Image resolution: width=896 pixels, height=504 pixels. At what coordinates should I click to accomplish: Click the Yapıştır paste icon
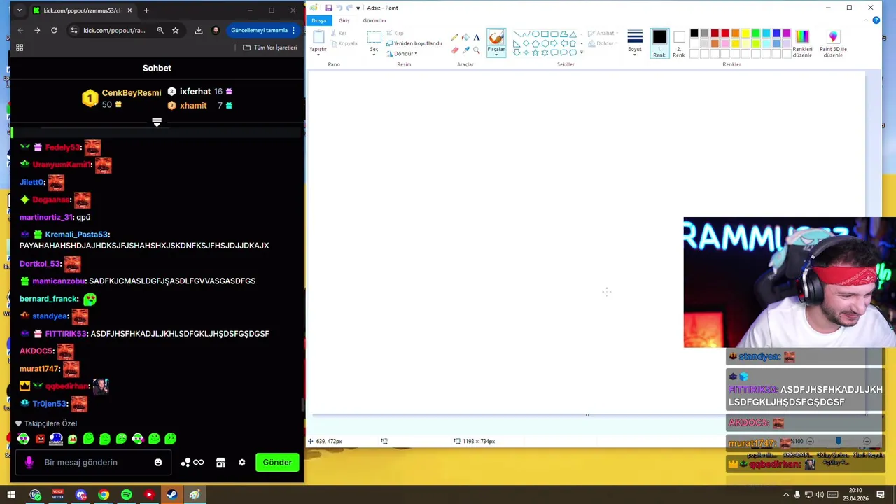pos(318,38)
